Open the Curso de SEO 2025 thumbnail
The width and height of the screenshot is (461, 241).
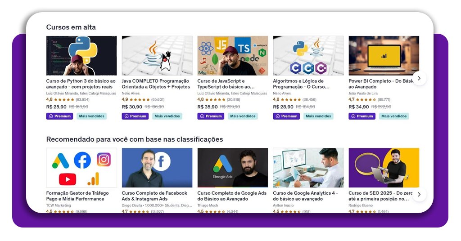click(384, 168)
